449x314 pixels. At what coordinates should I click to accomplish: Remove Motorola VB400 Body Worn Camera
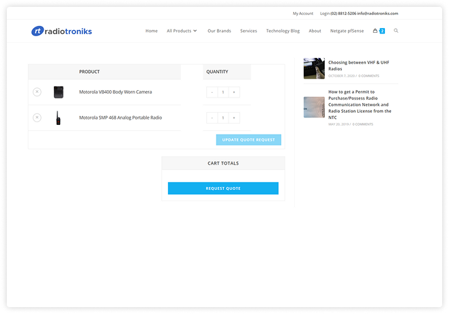(37, 92)
